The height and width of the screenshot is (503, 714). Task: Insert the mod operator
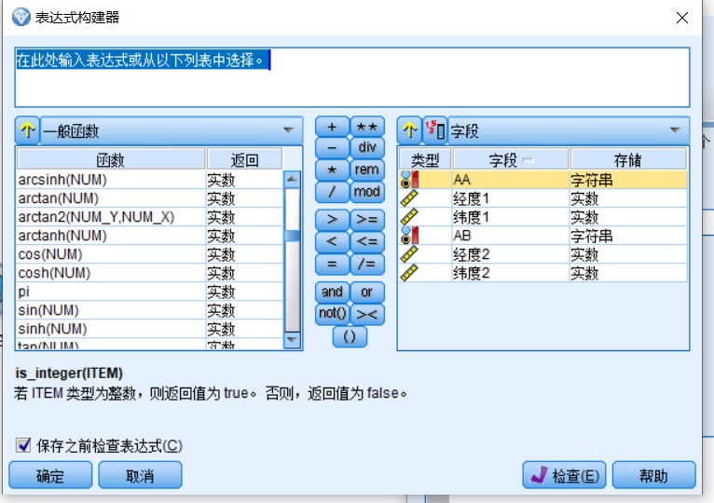pos(367,192)
